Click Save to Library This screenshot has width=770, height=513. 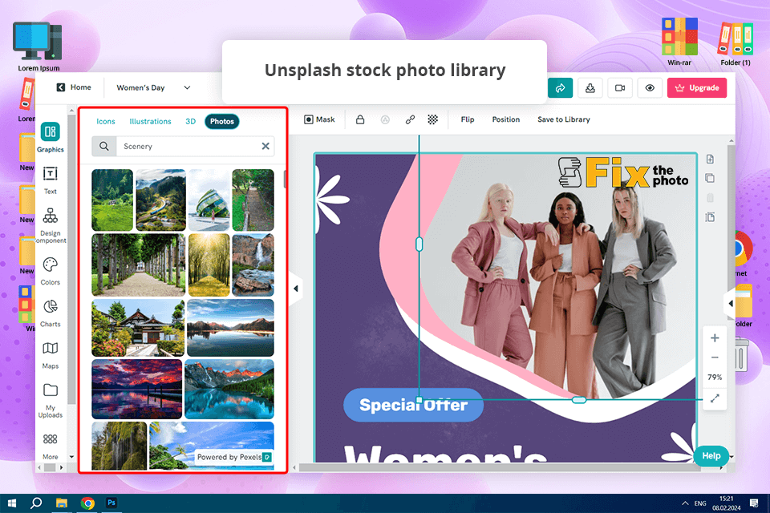564,119
